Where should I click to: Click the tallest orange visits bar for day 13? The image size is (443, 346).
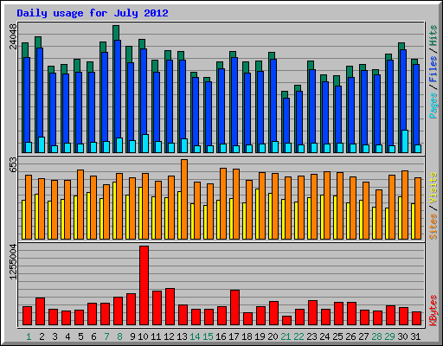[x=184, y=199]
